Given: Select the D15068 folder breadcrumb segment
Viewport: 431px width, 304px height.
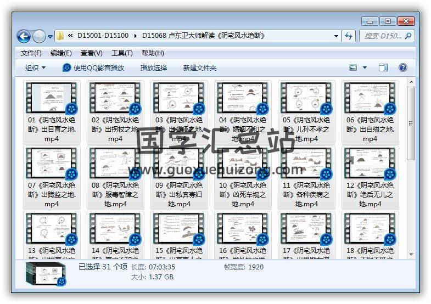Looking at the screenshot, I should click(203, 36).
